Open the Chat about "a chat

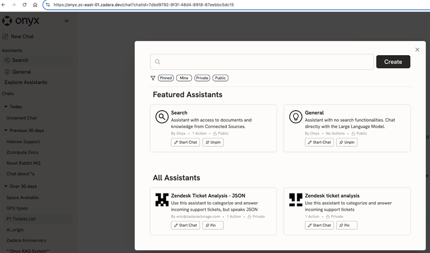click(x=21, y=174)
